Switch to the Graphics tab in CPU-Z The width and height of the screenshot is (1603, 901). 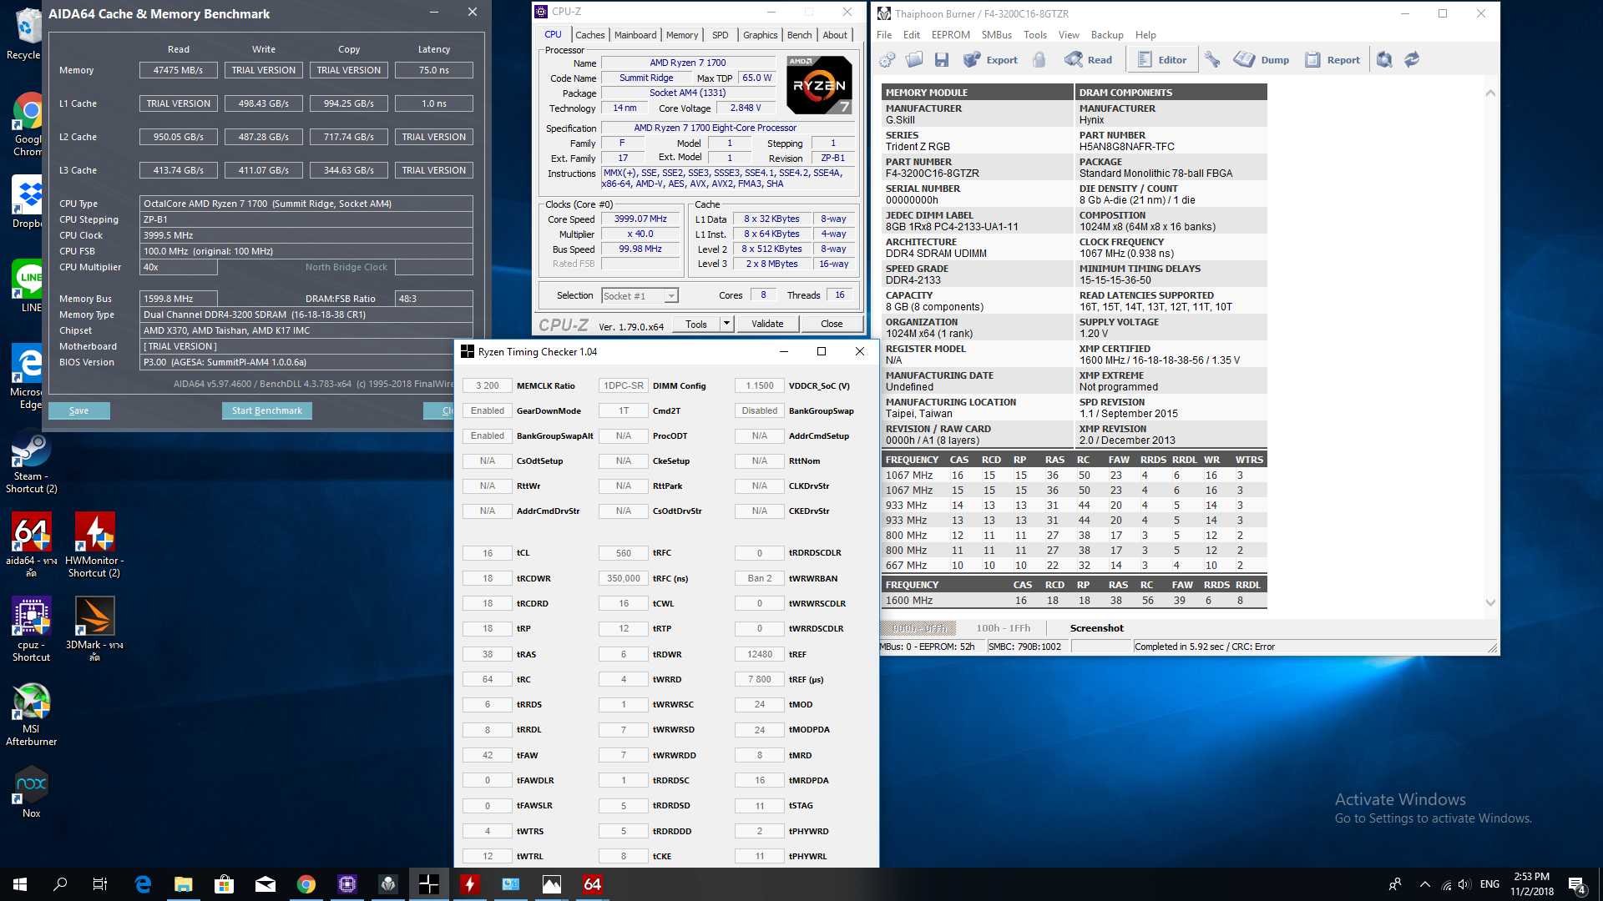point(760,35)
